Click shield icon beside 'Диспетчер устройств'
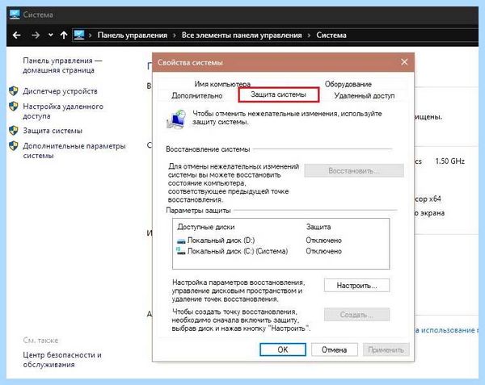Viewport: 485px width, 385px height. [x=14, y=91]
